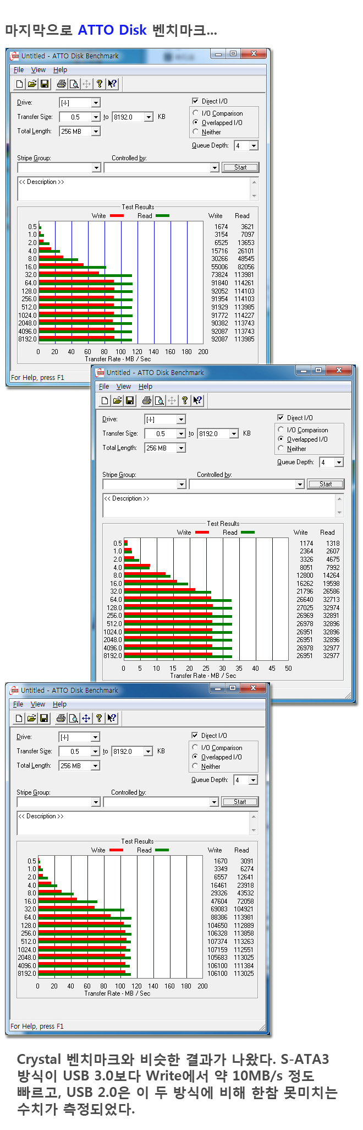Click Save disk icon in bottom ATTO window

[44, 718]
